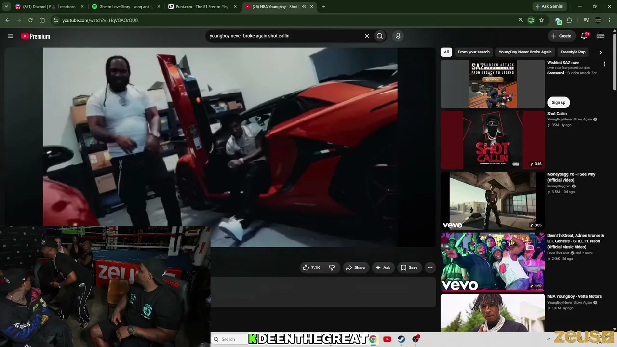This screenshot has width=617, height=347.
Task: Open the zoom magnifier in address bar
Action: point(521,20)
